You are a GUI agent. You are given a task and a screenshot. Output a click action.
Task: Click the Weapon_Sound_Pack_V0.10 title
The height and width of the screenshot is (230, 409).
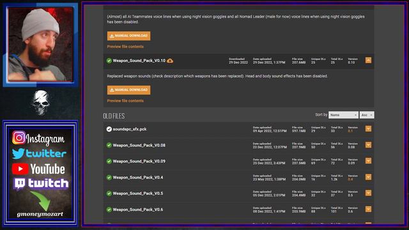[x=139, y=61]
